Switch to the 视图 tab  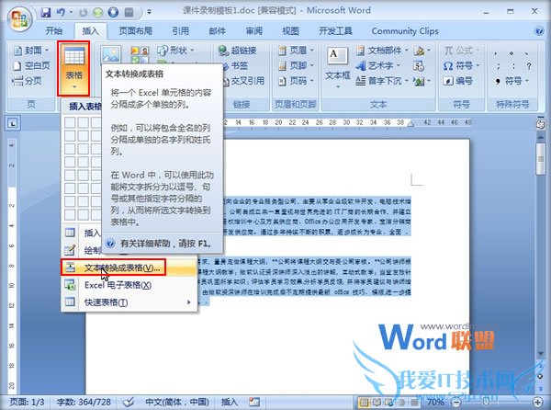[x=290, y=31]
